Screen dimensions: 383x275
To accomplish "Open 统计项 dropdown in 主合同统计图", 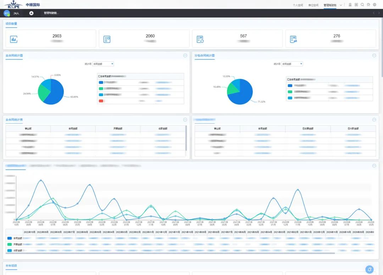I will [103, 64].
